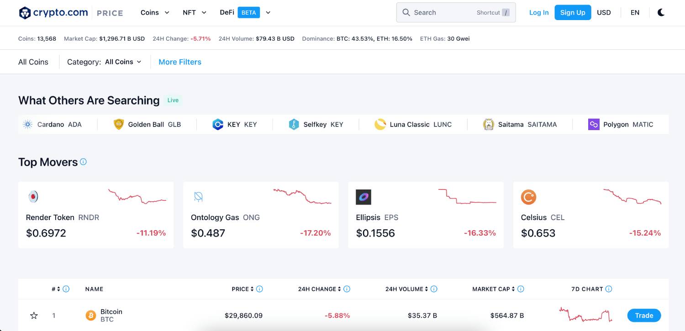Image resolution: width=685 pixels, height=331 pixels.
Task: Click info icon beside Top Movers
Action: (83, 162)
